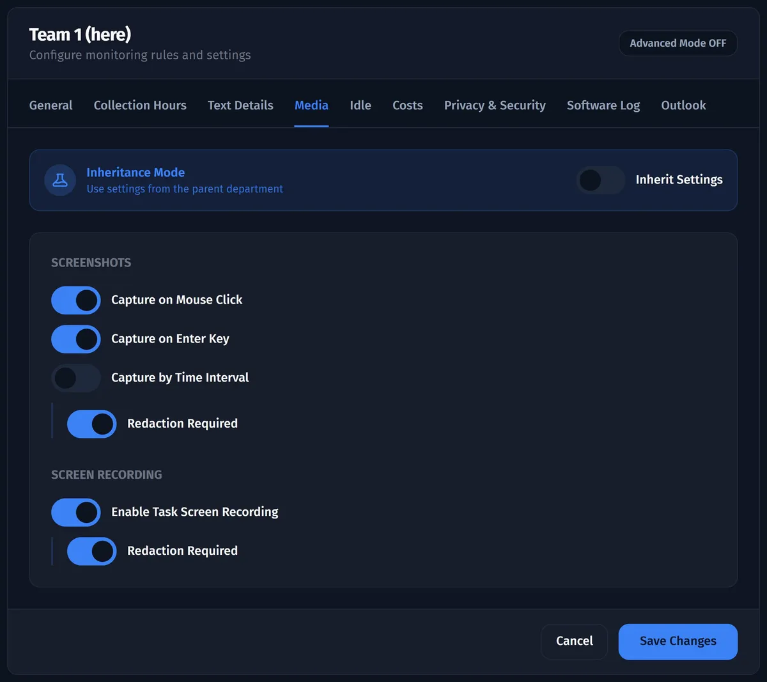Click the Cancel button
The width and height of the screenshot is (767, 682).
tap(574, 641)
